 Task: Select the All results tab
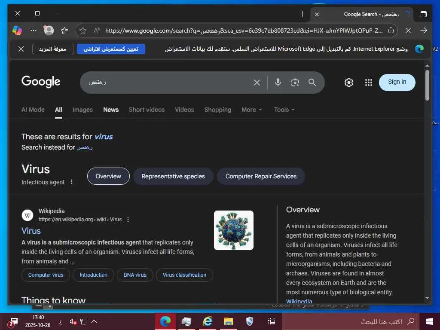coord(58,110)
